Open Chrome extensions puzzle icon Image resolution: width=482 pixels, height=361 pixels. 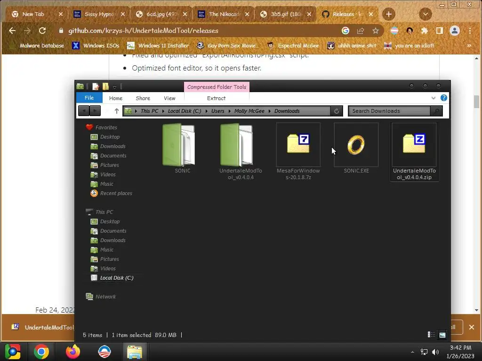[x=425, y=31]
